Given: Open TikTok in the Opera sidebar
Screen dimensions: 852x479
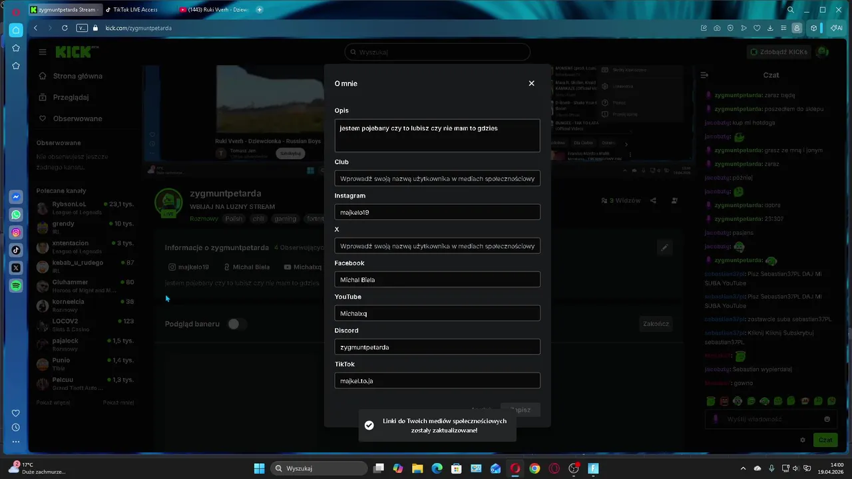Looking at the screenshot, I should pos(16,250).
